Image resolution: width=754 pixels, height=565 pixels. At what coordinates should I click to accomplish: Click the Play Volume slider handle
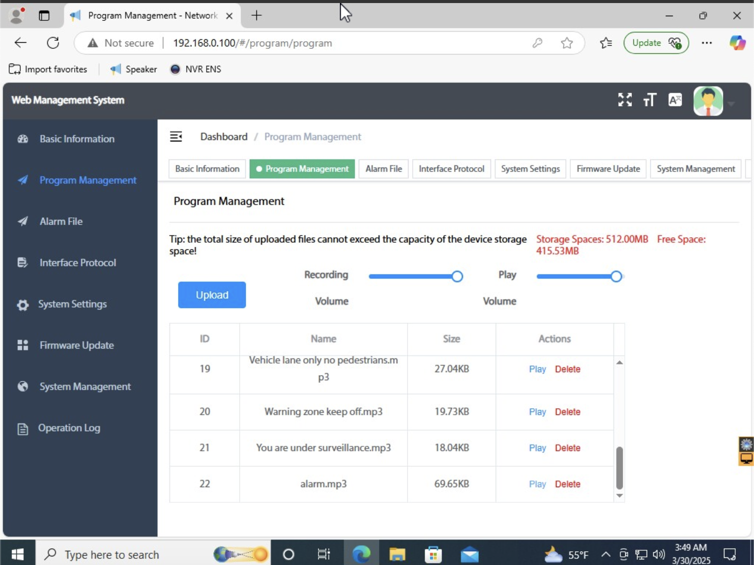[616, 276]
